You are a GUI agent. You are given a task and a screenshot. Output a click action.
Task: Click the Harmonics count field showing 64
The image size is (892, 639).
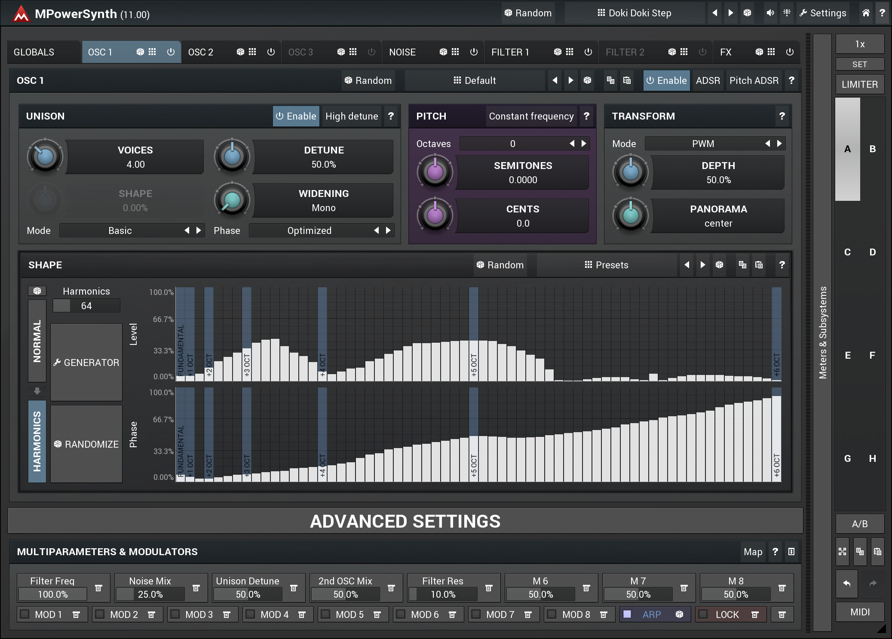tap(86, 305)
